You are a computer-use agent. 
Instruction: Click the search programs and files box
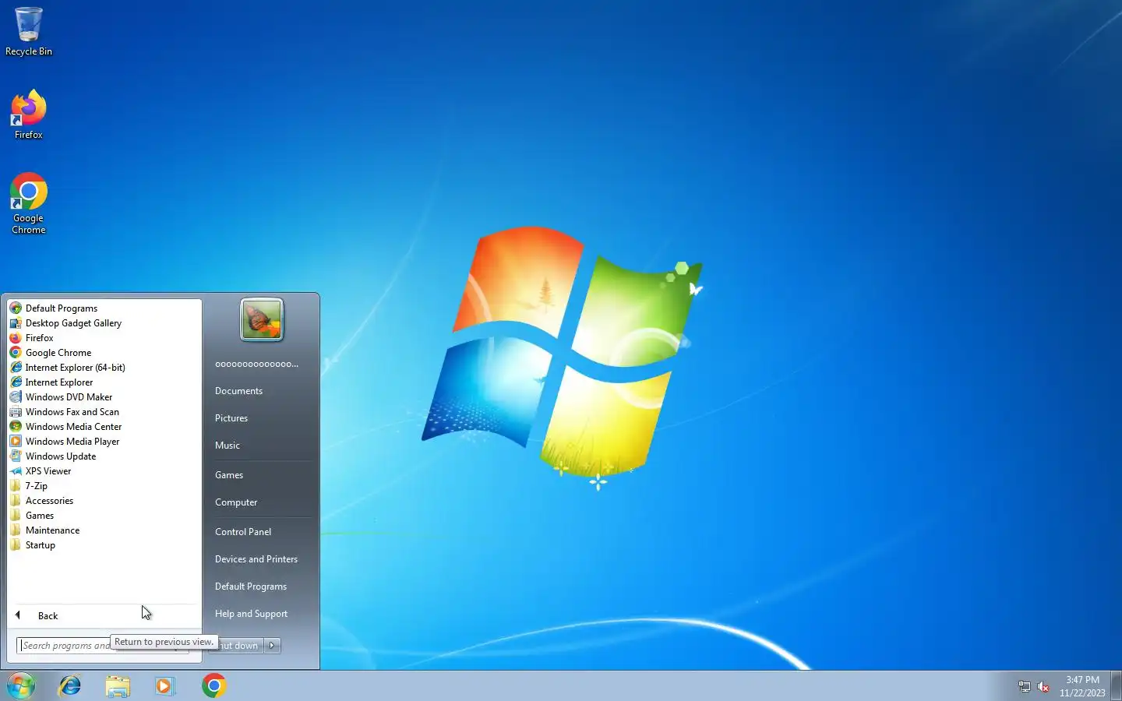[x=103, y=646]
